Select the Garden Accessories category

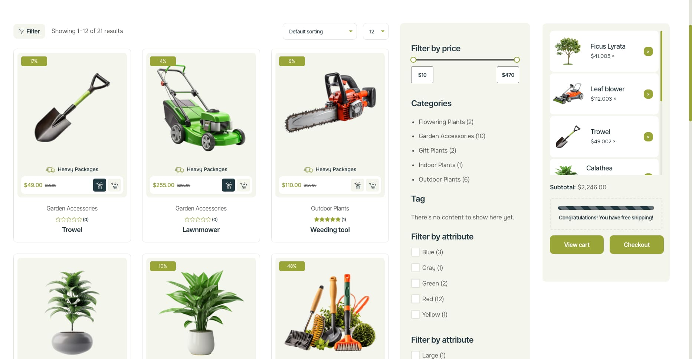point(452,136)
